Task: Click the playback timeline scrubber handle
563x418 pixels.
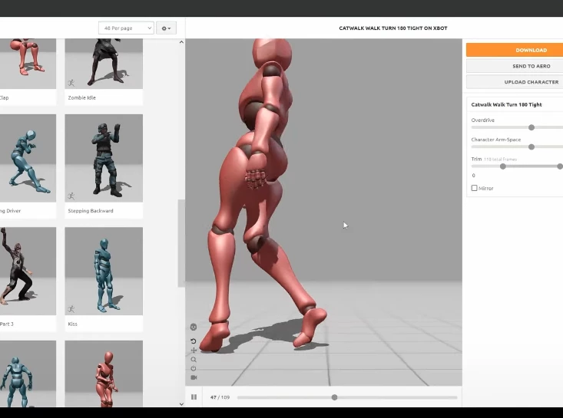Action: pyautogui.click(x=334, y=397)
